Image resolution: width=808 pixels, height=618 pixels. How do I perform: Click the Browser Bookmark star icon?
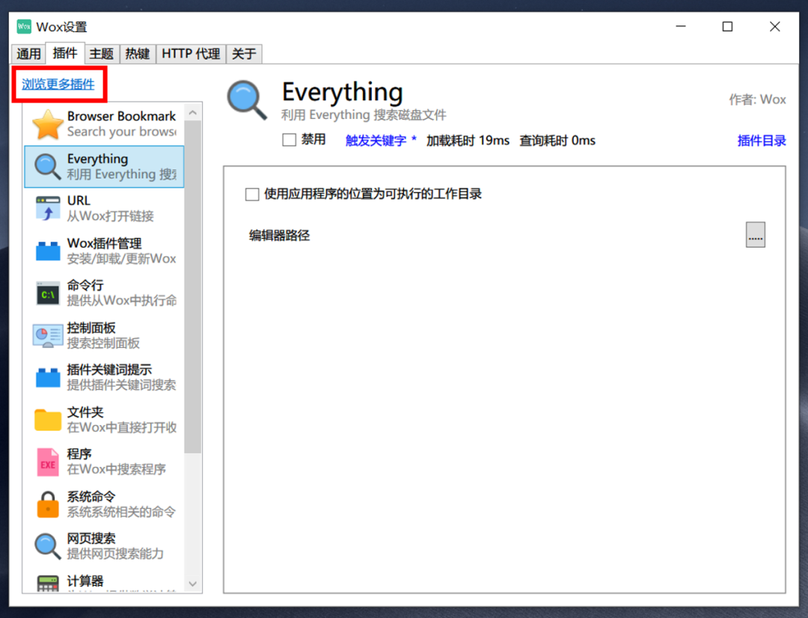coord(47,124)
